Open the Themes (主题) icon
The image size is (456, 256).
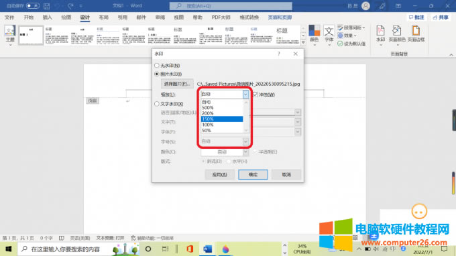tap(10, 35)
